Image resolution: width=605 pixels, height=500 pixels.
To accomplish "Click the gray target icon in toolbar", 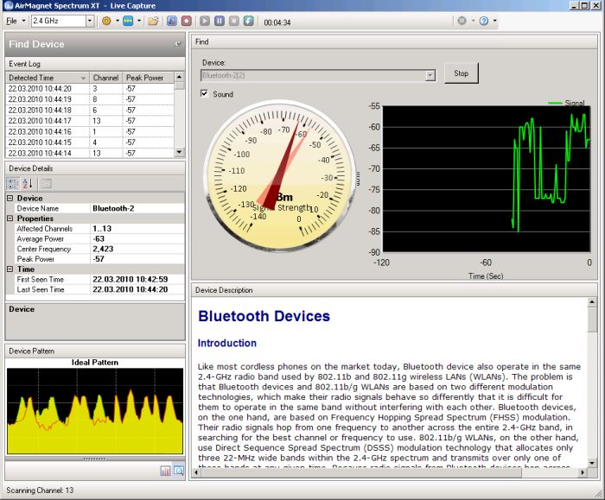I will coord(462,21).
